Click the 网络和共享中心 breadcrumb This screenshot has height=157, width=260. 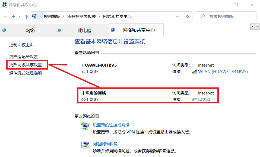pyautogui.click(x=117, y=17)
